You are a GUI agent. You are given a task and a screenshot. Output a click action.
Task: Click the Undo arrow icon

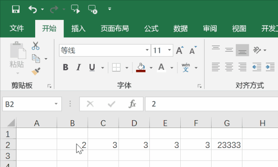[x=33, y=9]
